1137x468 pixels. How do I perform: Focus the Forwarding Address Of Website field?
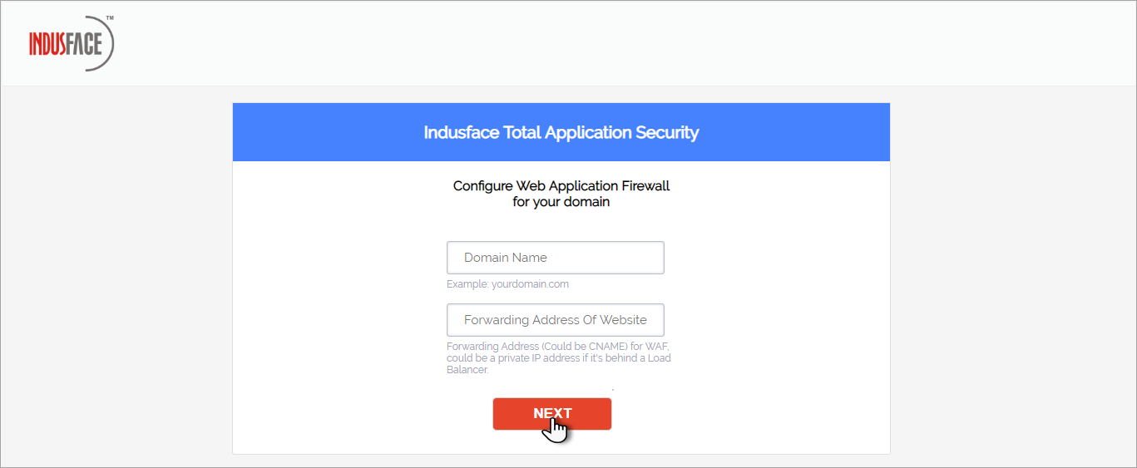tap(556, 320)
